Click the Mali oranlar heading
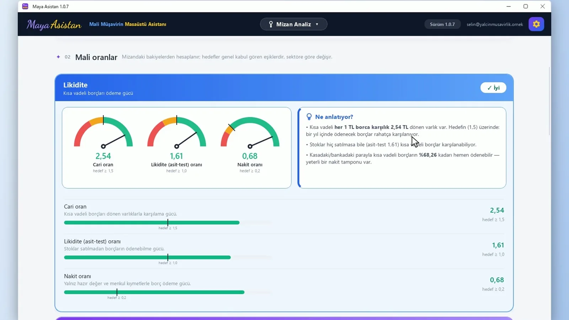 click(96, 57)
